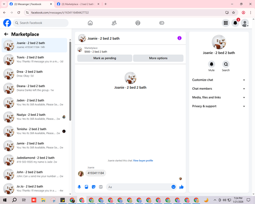Mark the listing as pending
This screenshot has width=255, height=204.
pyautogui.click(x=105, y=58)
